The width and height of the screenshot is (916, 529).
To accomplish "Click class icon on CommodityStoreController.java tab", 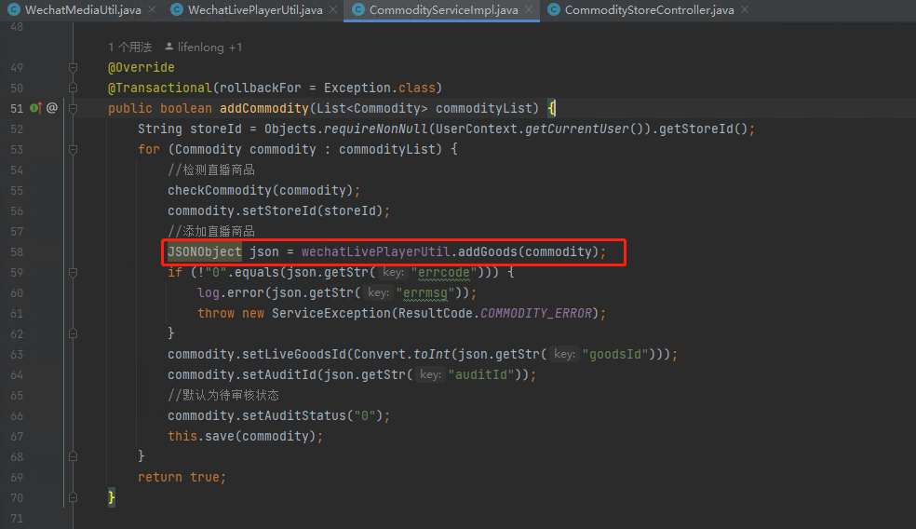I will (553, 10).
